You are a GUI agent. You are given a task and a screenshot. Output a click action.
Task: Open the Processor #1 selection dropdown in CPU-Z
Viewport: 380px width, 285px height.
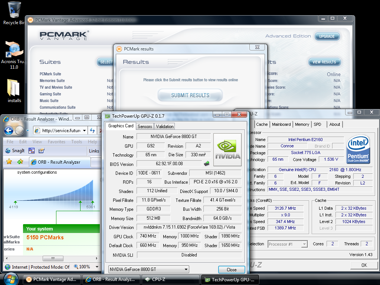pyautogui.click(x=304, y=244)
